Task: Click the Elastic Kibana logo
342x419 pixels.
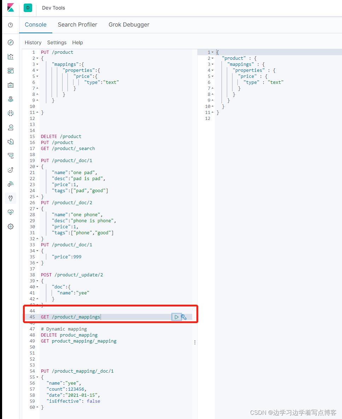Action: (10, 8)
